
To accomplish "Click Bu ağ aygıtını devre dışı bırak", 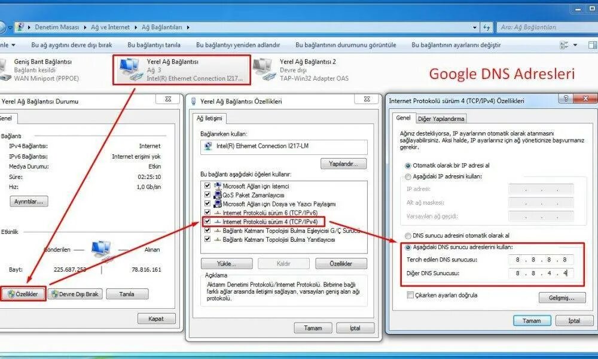I will coord(72,45).
